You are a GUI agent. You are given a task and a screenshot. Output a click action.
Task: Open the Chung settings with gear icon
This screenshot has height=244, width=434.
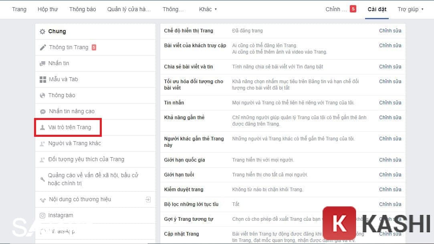(43, 31)
